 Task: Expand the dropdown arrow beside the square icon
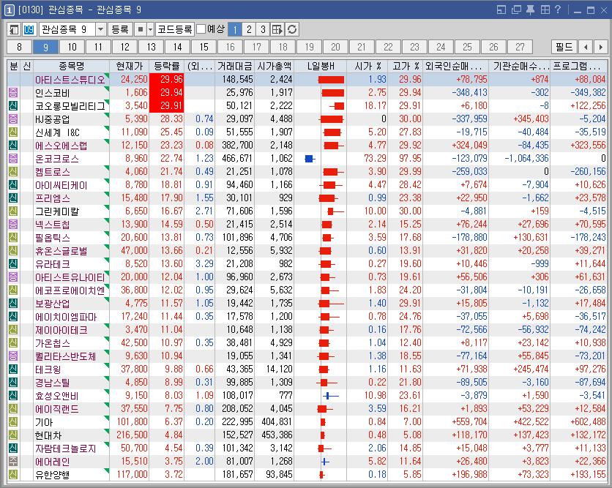point(150,29)
